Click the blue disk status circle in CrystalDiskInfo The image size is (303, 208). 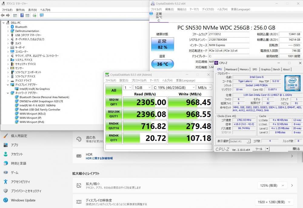[x=151, y=14]
